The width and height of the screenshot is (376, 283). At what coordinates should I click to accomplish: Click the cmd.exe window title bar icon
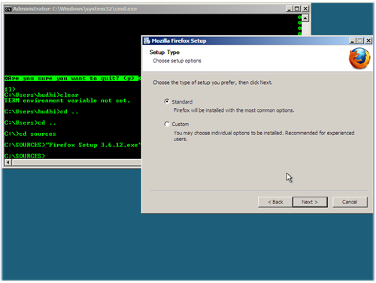point(8,9)
